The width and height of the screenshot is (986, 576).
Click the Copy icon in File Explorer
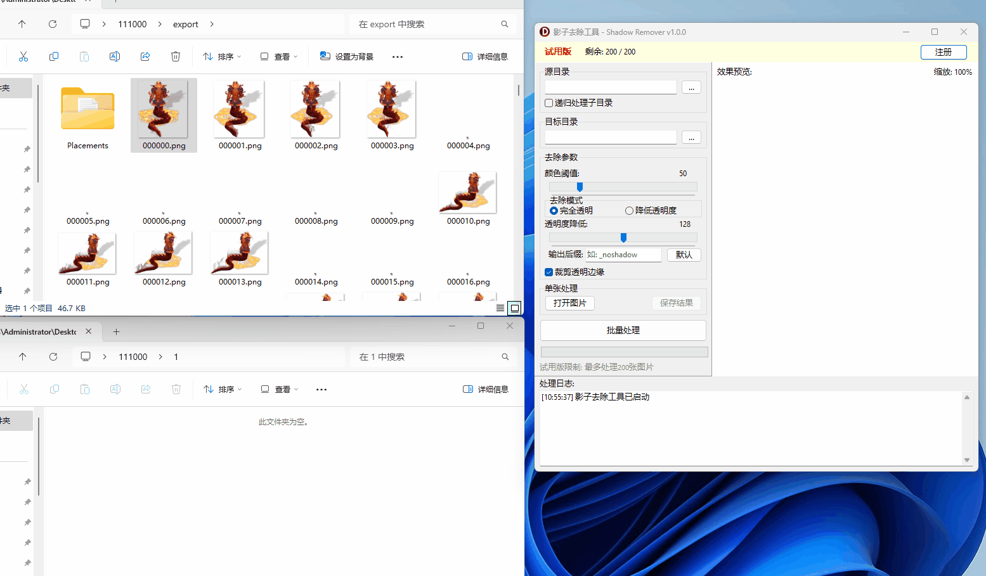coord(54,56)
